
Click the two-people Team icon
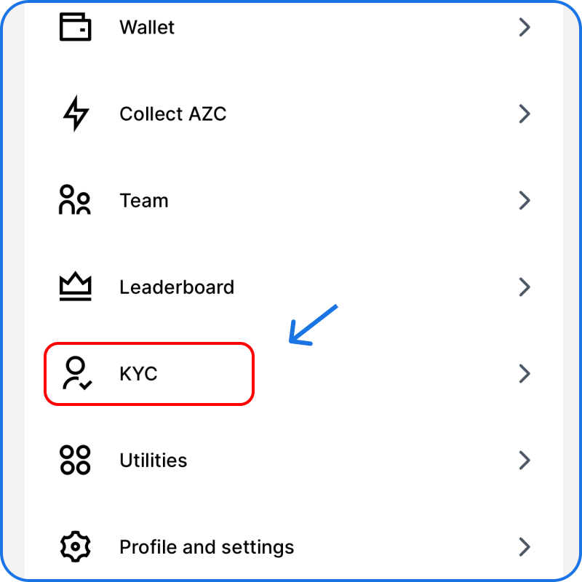click(x=75, y=200)
